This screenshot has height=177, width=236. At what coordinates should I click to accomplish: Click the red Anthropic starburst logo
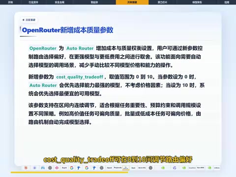(26, 168)
